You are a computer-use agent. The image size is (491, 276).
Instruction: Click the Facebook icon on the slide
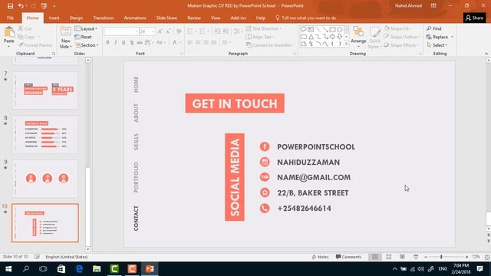click(x=265, y=146)
